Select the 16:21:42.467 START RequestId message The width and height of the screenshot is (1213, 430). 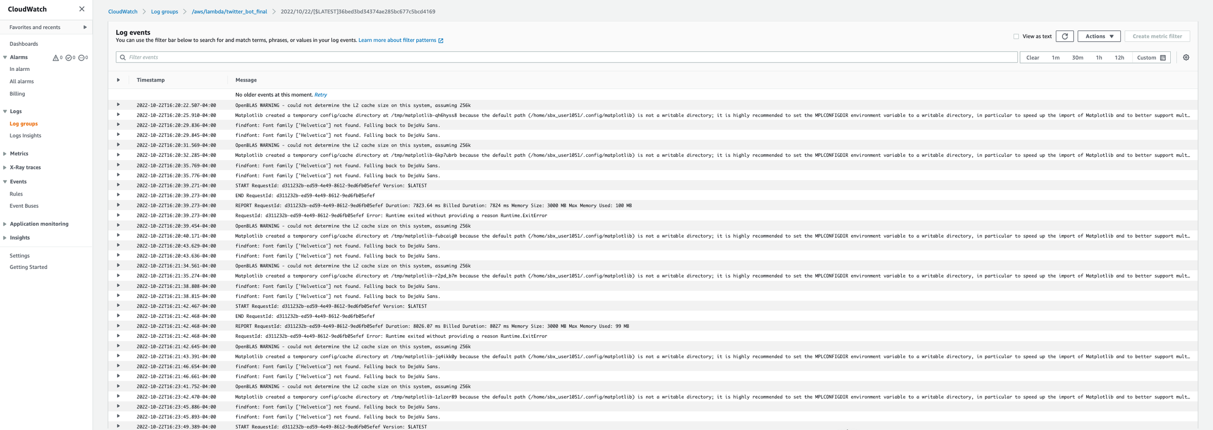[331, 306]
